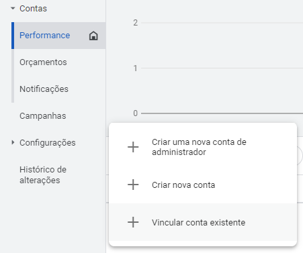Click plus icon beside Criar nova conta
Viewport: 303px width, 253px height.
point(133,185)
